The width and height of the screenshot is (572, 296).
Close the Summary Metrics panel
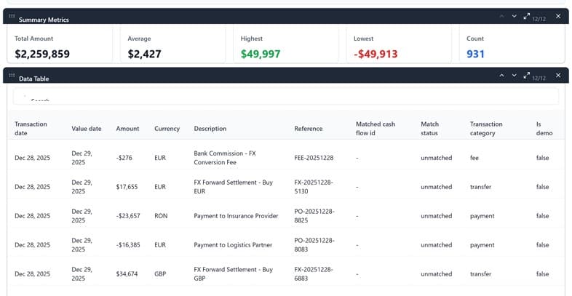[x=558, y=16]
